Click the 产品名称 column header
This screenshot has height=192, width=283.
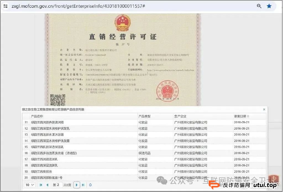tap(37, 116)
